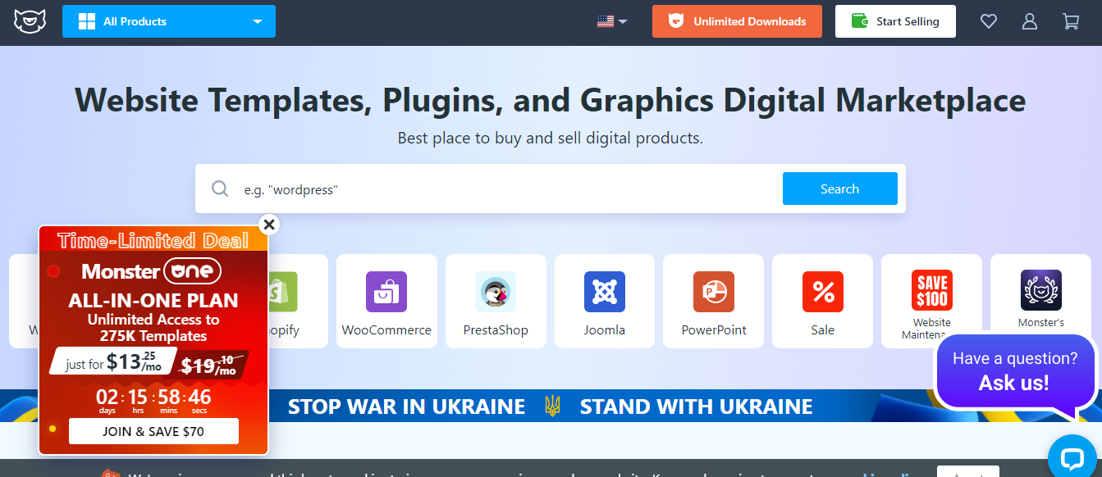Click the Stand With Ukraine banner
The height and width of the screenshot is (477, 1102).
(550, 407)
